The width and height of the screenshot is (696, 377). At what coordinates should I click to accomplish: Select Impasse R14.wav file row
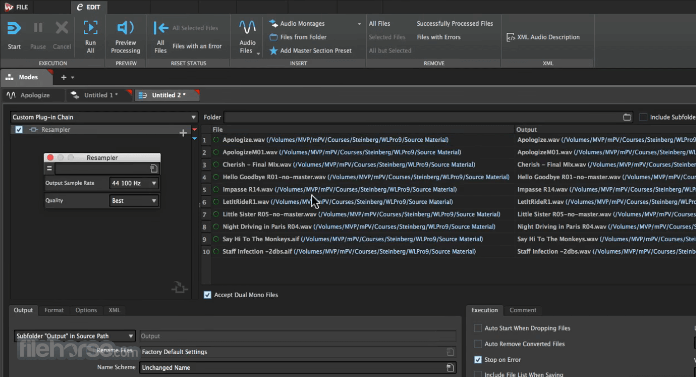[x=358, y=189]
